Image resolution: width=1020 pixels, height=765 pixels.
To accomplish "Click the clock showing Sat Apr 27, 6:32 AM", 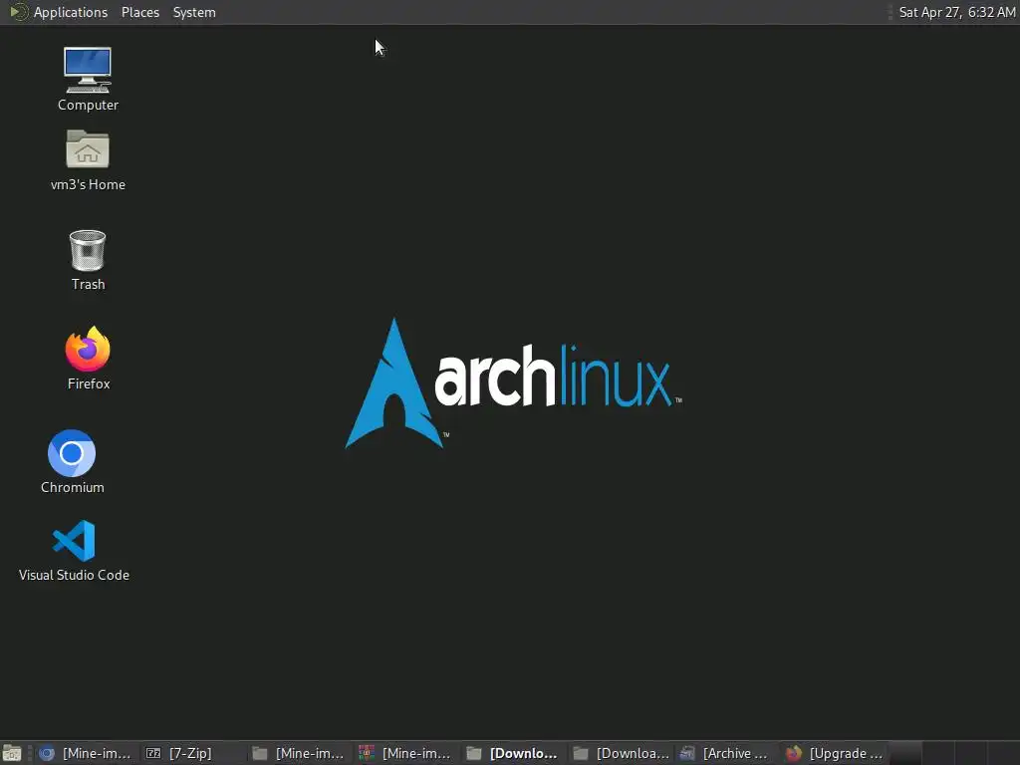I will (957, 12).
